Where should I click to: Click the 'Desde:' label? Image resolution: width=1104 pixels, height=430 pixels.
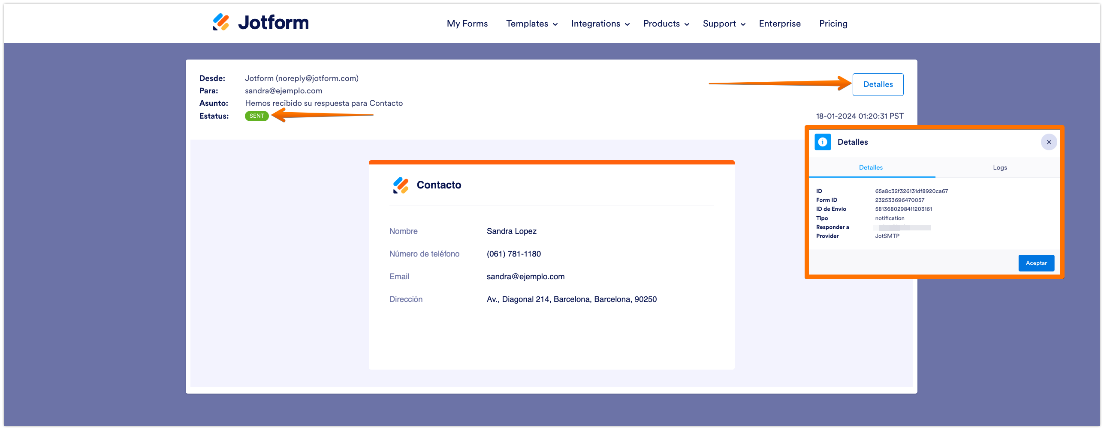(212, 78)
